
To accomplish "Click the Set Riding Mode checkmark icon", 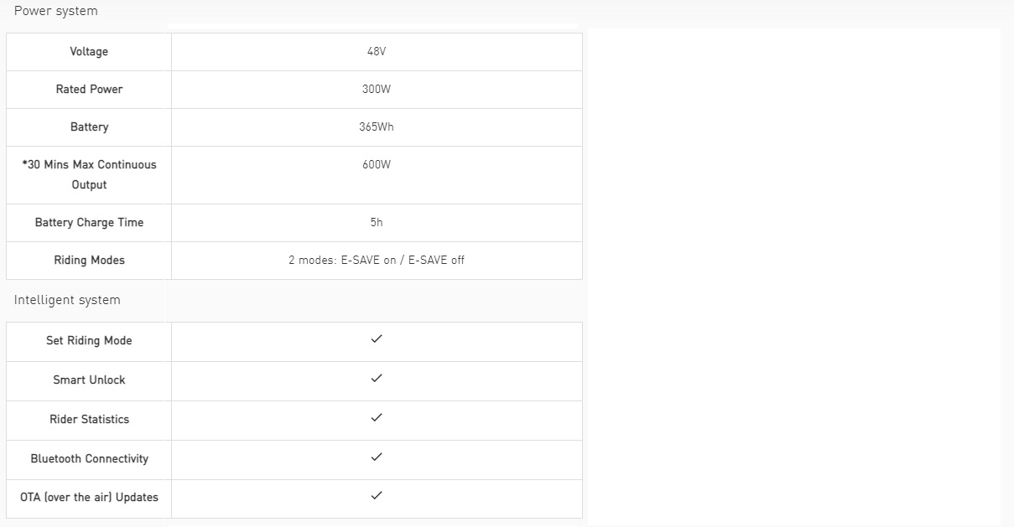I will point(377,338).
